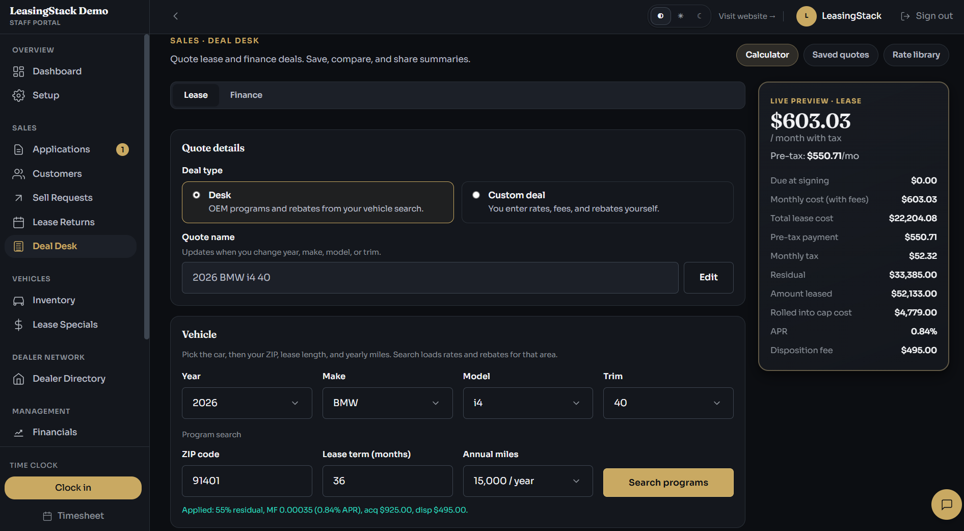Click the LeasingStack Demo logo text
The image size is (964, 531).
(59, 11)
